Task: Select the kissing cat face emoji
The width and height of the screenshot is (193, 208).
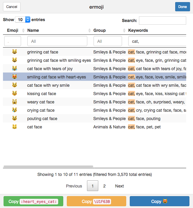Action: 15,93
